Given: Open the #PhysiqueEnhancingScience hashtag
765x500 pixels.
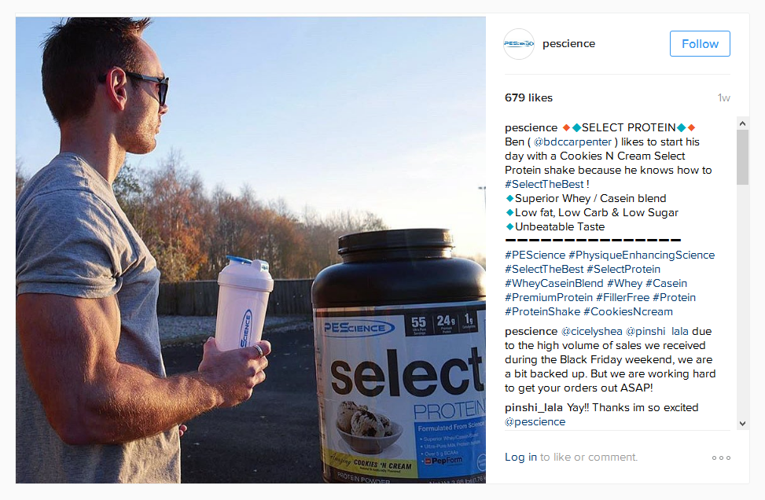Looking at the screenshot, I should tap(642, 256).
